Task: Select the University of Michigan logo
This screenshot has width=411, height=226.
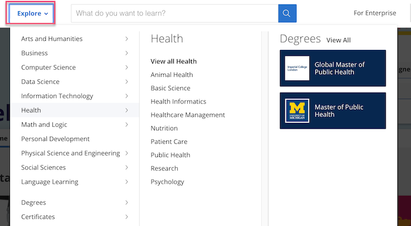Action: [x=297, y=110]
